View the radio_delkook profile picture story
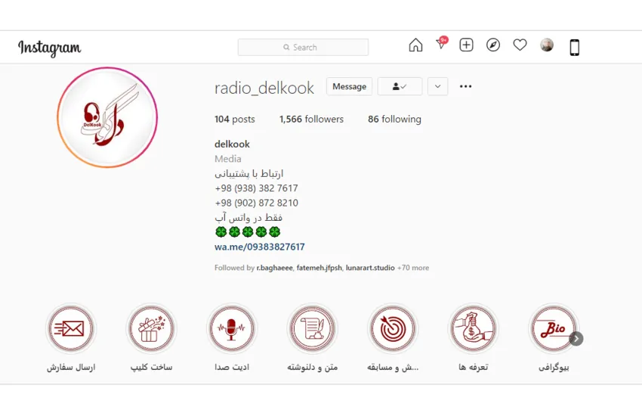 107,117
